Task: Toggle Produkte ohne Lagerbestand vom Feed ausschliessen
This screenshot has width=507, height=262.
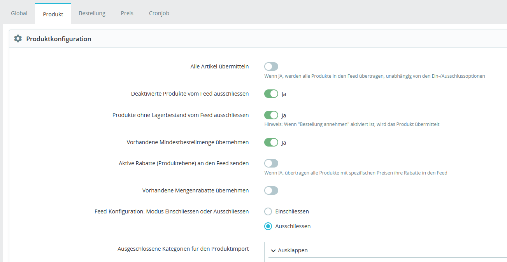Action: 271,115
